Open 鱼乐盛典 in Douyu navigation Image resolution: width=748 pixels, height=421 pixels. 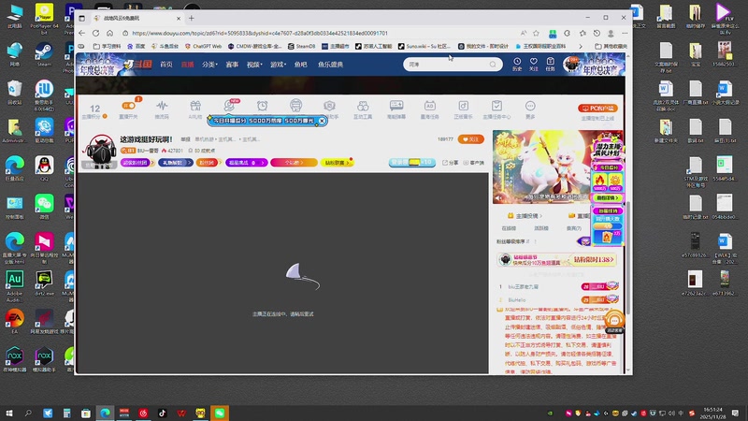pyautogui.click(x=330, y=65)
